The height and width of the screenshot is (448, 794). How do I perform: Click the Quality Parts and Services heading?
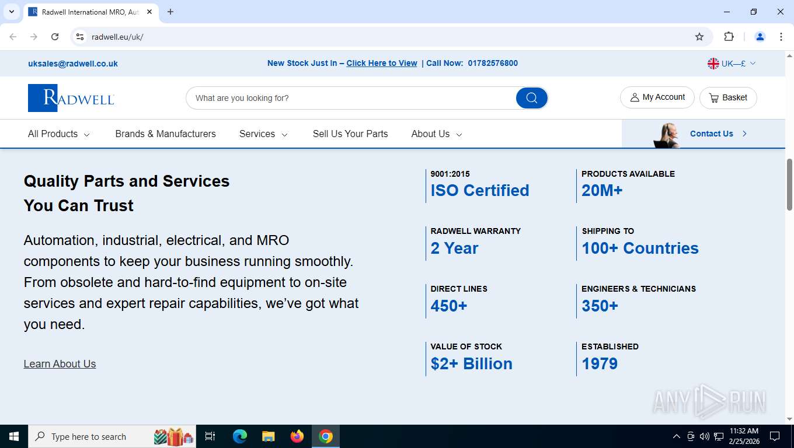[x=127, y=193]
